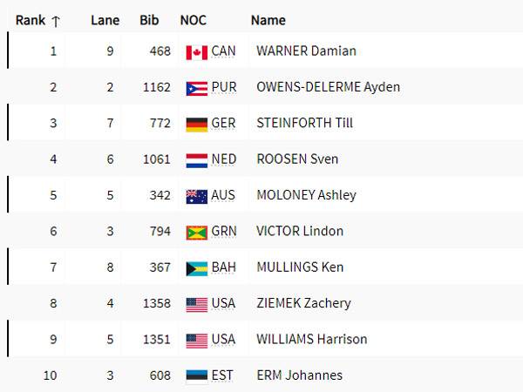Click the USA flag beside ZIEMEK Zachery
Viewport: 523px width, 392px height.
click(196, 304)
